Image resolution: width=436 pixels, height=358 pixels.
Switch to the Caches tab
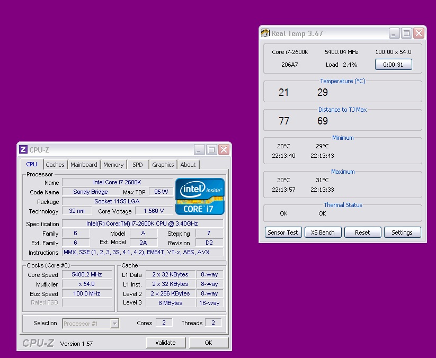(55, 165)
